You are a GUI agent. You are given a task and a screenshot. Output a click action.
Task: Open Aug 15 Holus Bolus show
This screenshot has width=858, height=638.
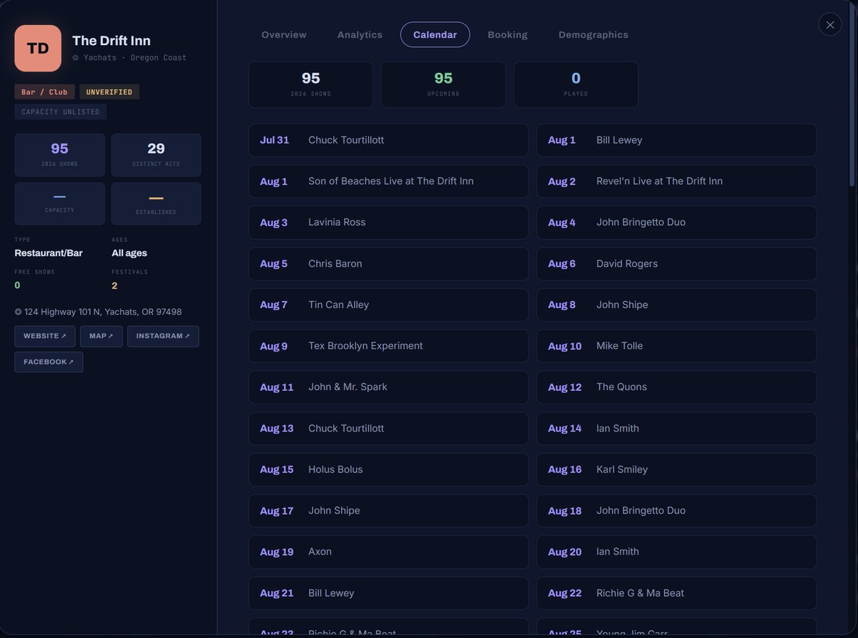388,469
